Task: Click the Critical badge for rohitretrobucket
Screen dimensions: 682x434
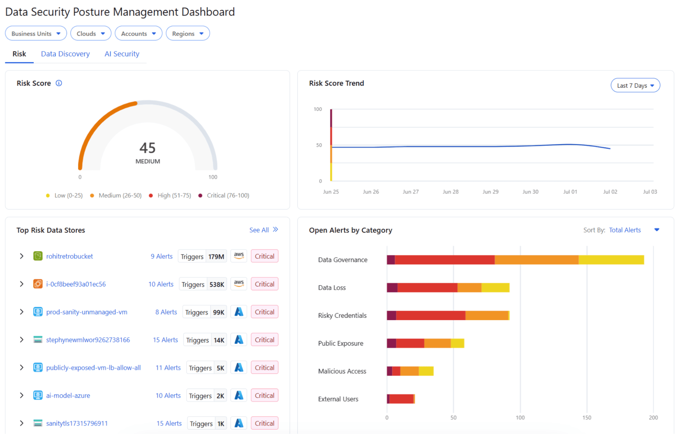Action: tap(264, 256)
